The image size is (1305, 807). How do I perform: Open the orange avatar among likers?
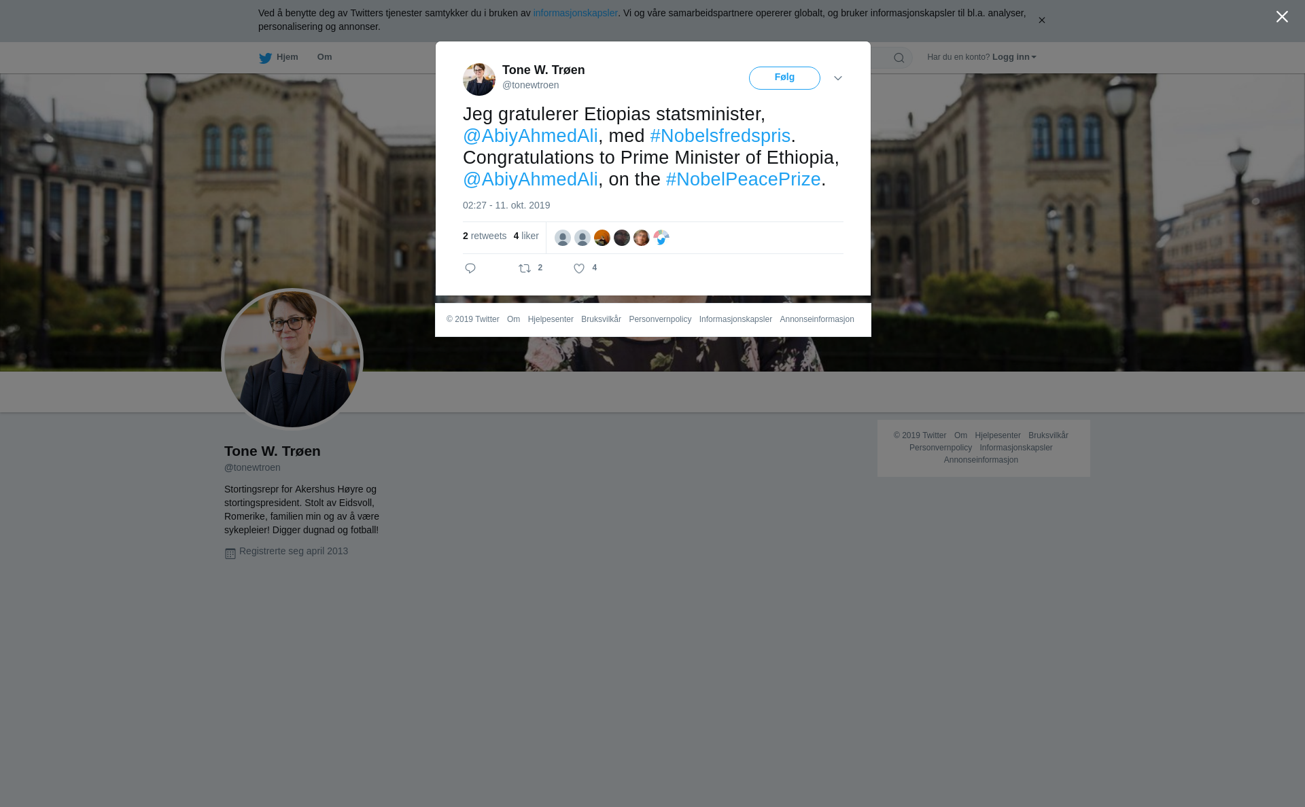[602, 238]
